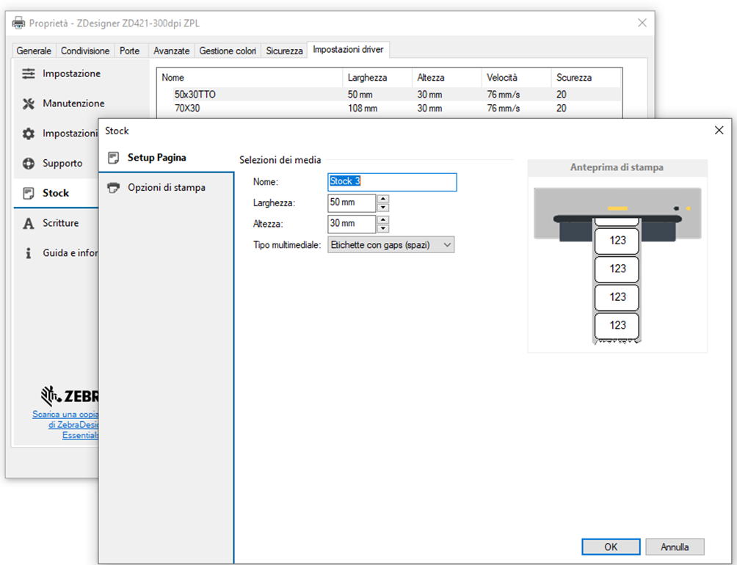Click the Guida info icon
This screenshot has height=565, width=737.
point(29,253)
